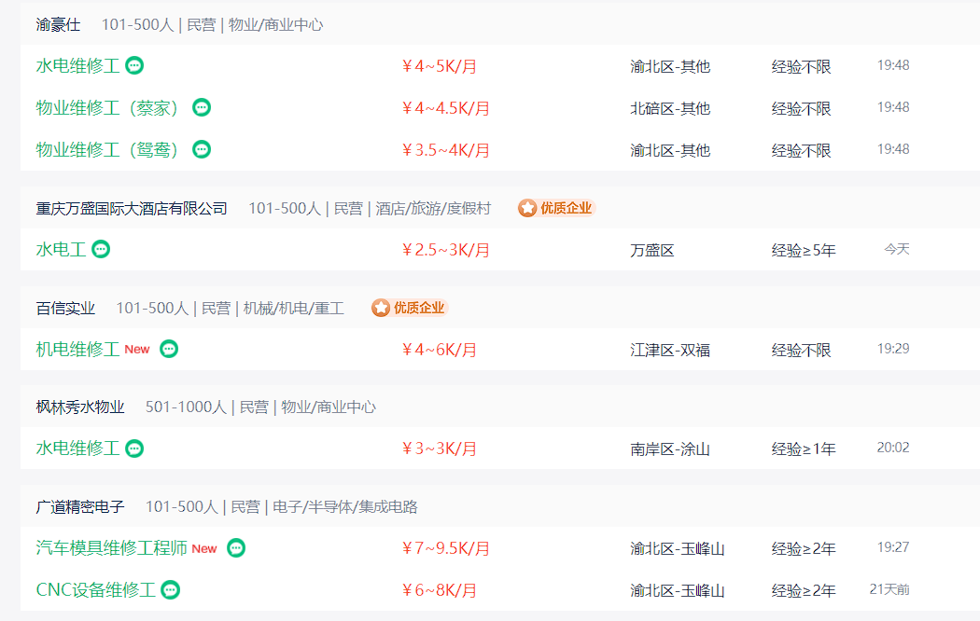Image resolution: width=980 pixels, height=621 pixels.
Task: Open the 机电维修工 job title link
Action: pos(77,349)
